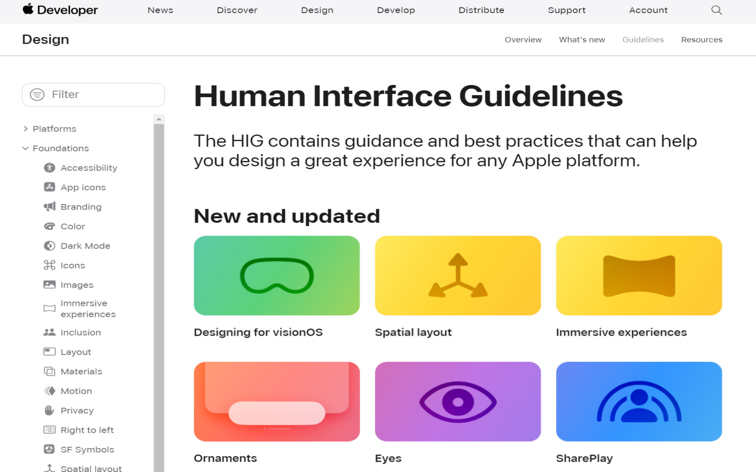Open the Immersive experiences card image

coord(639,275)
